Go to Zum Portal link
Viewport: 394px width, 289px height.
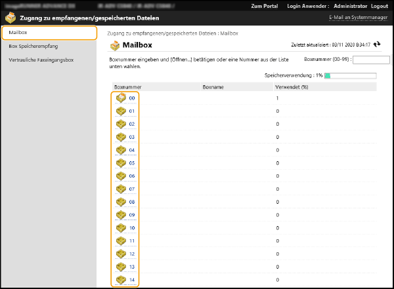click(x=265, y=6)
